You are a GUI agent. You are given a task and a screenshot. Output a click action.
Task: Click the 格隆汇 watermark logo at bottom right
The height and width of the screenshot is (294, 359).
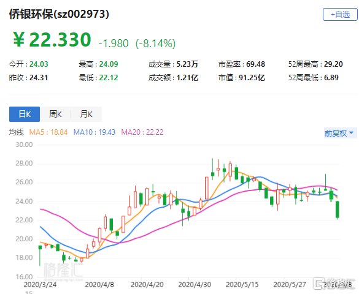[335, 284]
